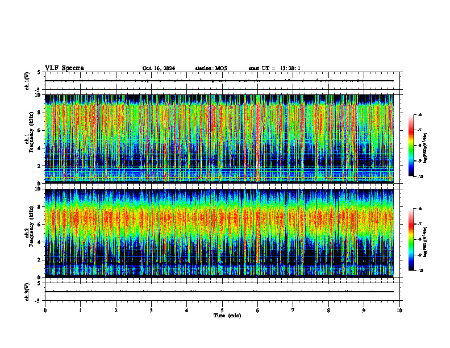Click the ch.1 frequency tick label "4"
This screenshot has height=348, width=450.
(x=39, y=148)
